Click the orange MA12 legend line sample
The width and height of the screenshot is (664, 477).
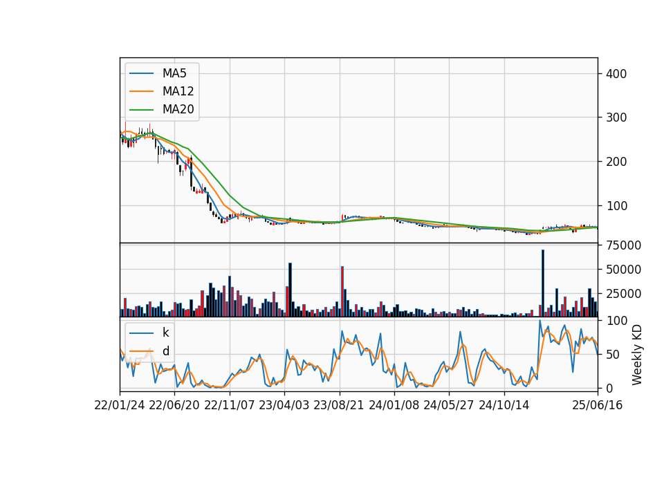click(x=141, y=91)
